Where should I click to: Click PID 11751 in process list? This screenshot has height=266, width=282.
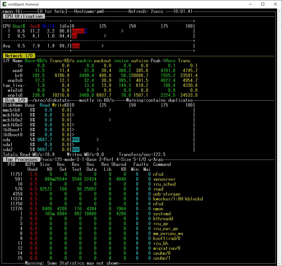click(x=16, y=174)
